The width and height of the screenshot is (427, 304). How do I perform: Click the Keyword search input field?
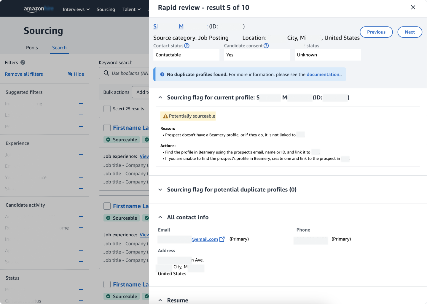[x=124, y=73]
